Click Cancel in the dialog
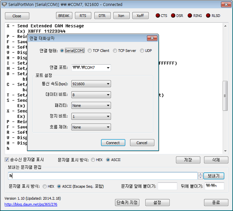 (142, 143)
